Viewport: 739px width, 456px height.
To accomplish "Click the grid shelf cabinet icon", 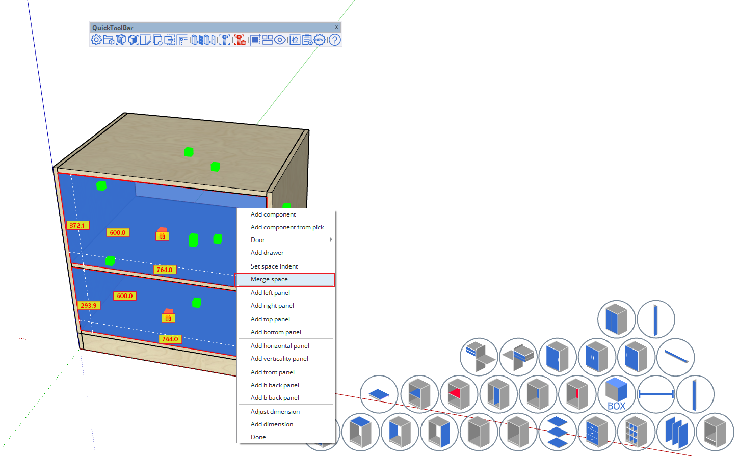I will coord(636,432).
